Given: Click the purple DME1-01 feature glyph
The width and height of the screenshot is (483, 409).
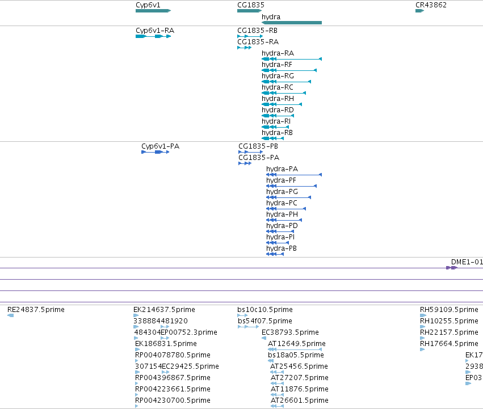Looking at the screenshot, I should coord(452,268).
